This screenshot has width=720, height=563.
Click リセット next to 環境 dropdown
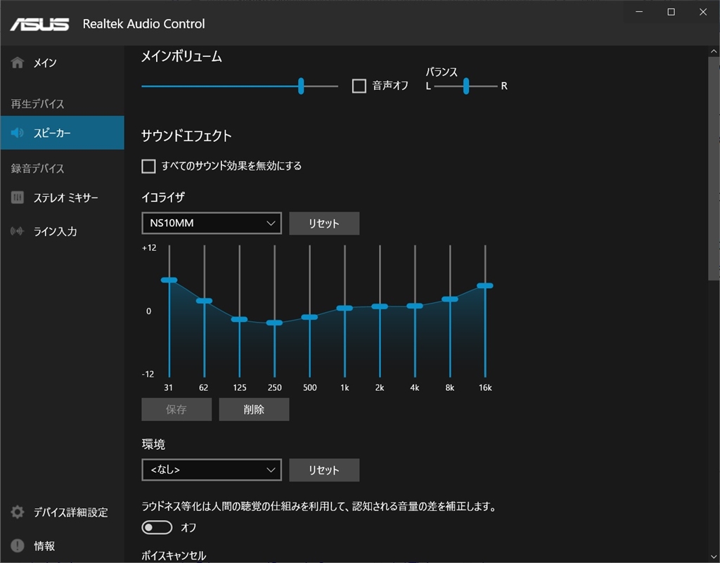pos(324,470)
